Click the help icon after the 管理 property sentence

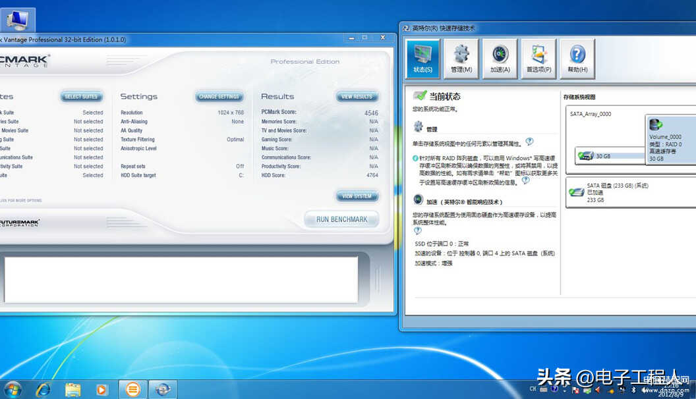(529, 142)
